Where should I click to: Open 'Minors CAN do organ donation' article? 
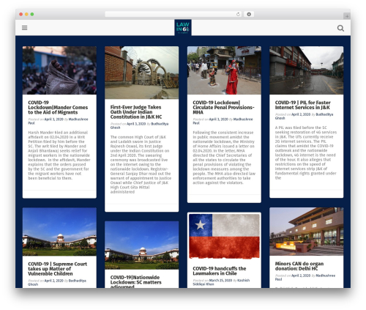coord(299,266)
